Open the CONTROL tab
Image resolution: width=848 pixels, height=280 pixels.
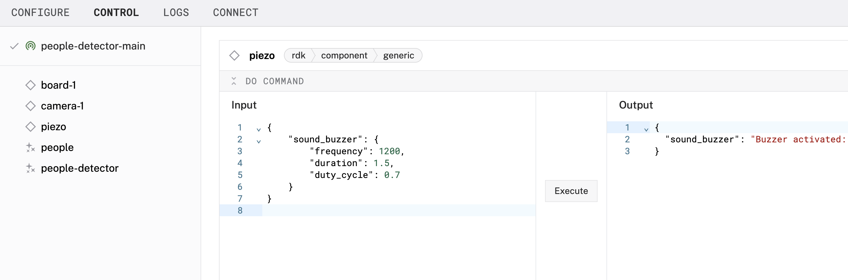click(x=116, y=12)
